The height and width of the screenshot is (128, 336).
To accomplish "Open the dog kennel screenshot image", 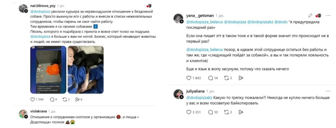I will (48, 70).
